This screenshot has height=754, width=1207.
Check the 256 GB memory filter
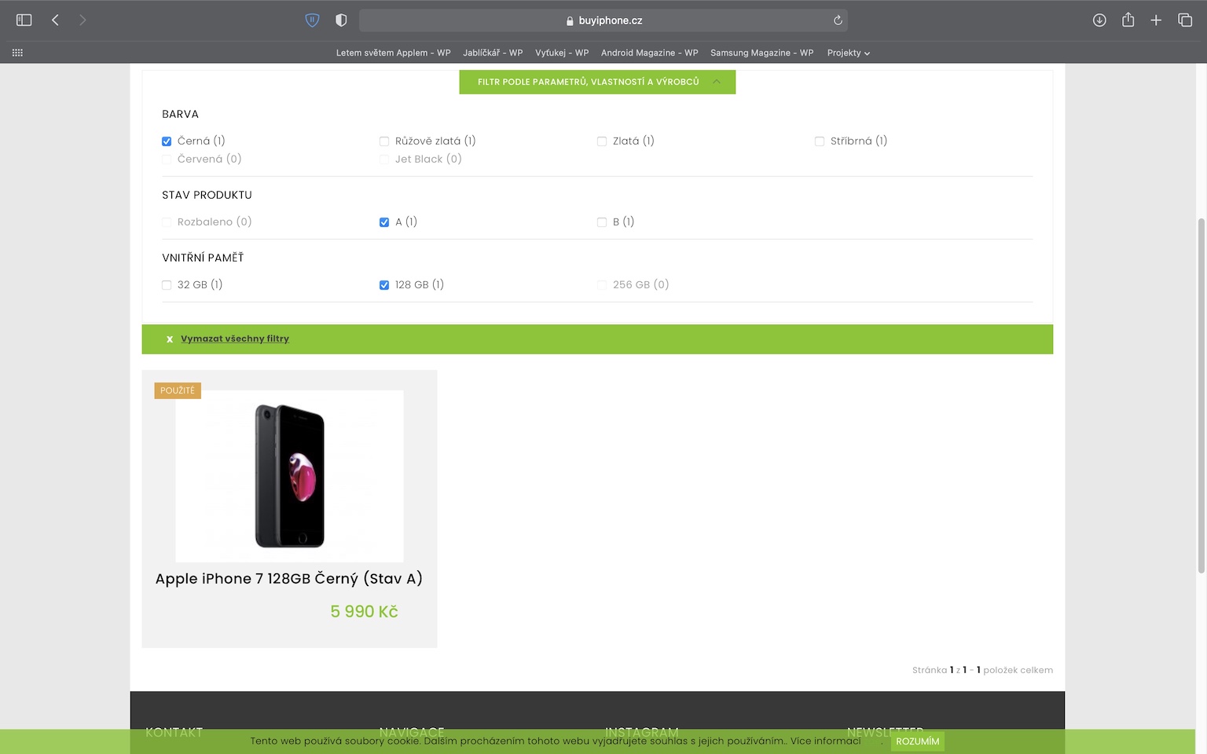(602, 285)
